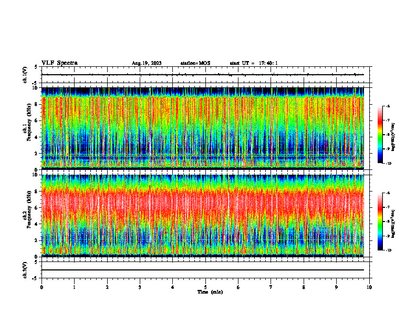The image size is (416, 322).
Task: Click the "9" tick on the time axis
Action: pos(336,287)
